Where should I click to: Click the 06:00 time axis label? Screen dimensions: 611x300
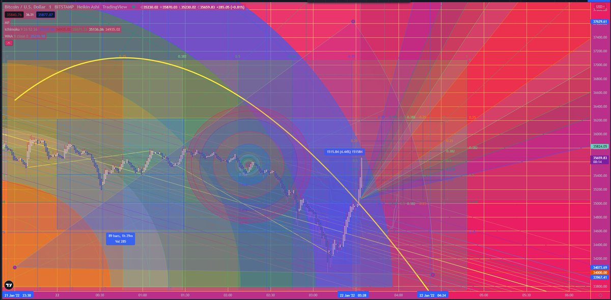[x=569, y=295]
